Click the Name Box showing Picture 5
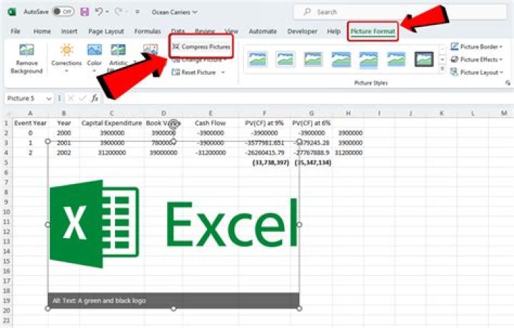This screenshot has width=514, height=328. click(24, 98)
